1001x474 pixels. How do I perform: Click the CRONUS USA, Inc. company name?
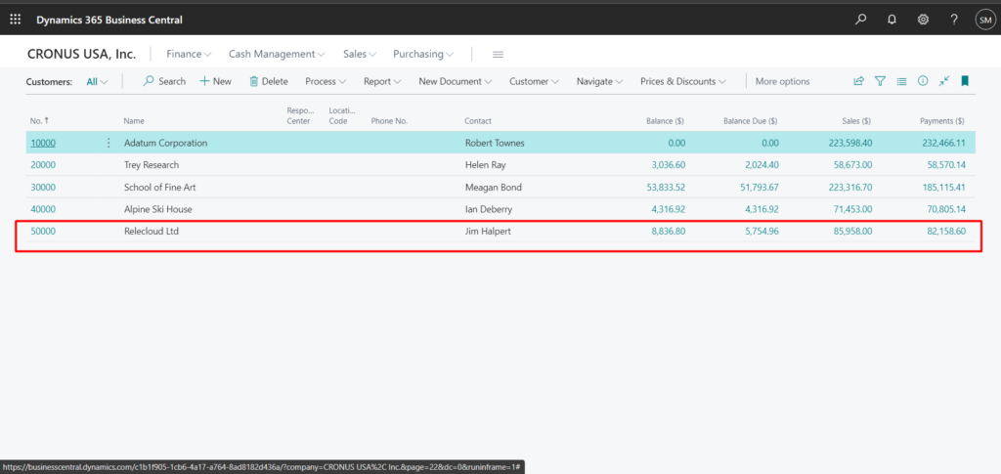tap(82, 54)
